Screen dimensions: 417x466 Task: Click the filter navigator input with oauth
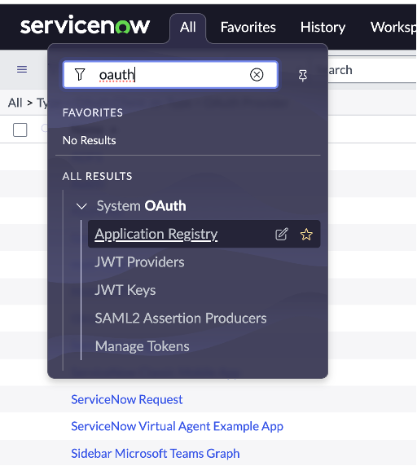pos(170,75)
